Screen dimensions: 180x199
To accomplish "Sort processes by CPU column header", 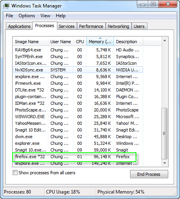I will coord(80,42).
